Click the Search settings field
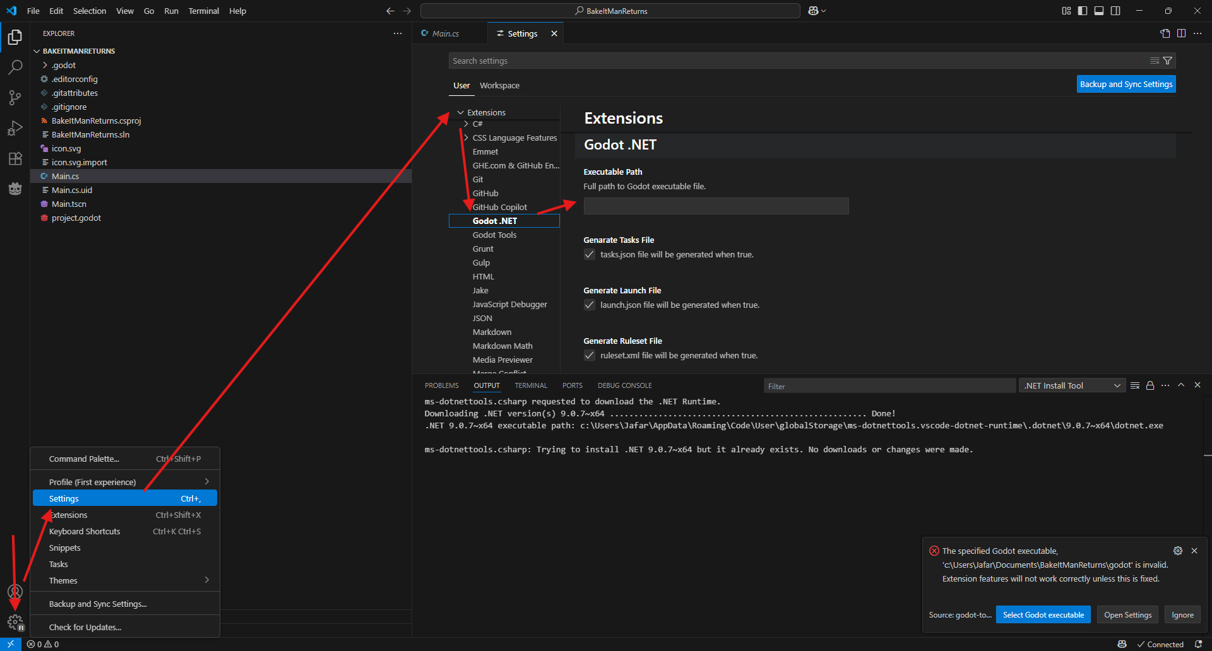The image size is (1212, 651). point(799,61)
